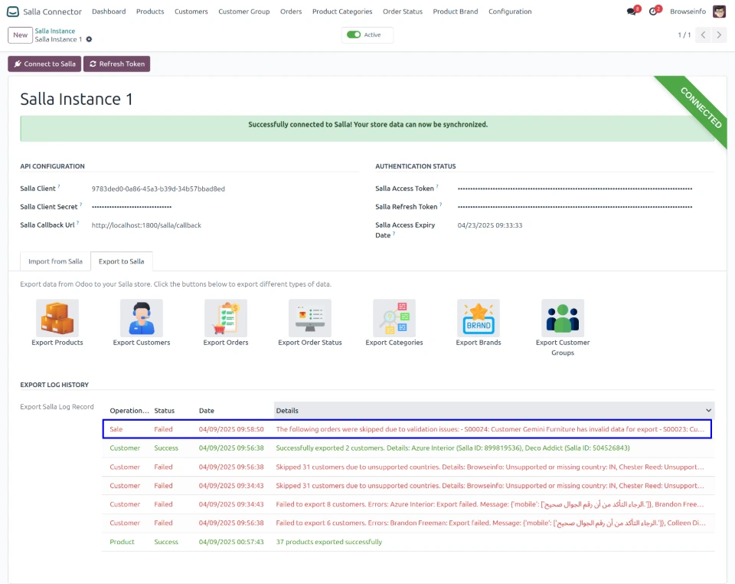Toggle the Active switch off
The height and width of the screenshot is (584, 735).
coord(354,34)
